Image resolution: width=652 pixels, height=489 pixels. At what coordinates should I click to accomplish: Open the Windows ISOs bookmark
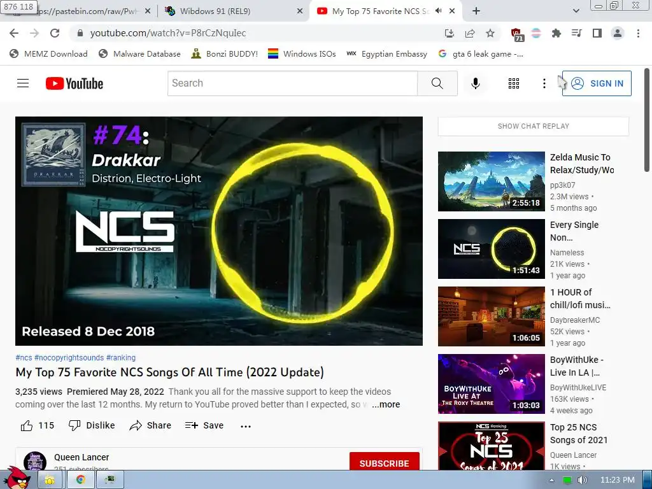pyautogui.click(x=302, y=53)
